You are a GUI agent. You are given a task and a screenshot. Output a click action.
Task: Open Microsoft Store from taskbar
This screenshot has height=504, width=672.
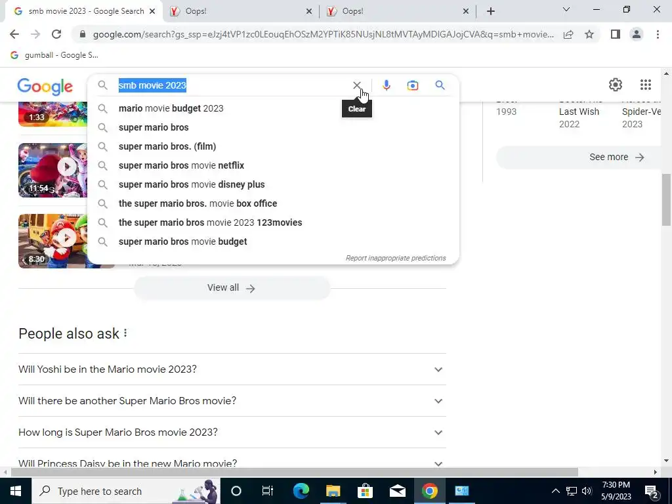click(365, 491)
